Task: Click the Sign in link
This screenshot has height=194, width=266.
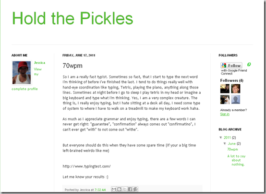Action: click(225, 114)
